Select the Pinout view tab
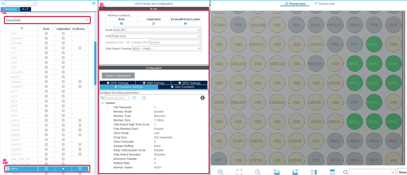This screenshot has width=407, height=175. point(295,4)
